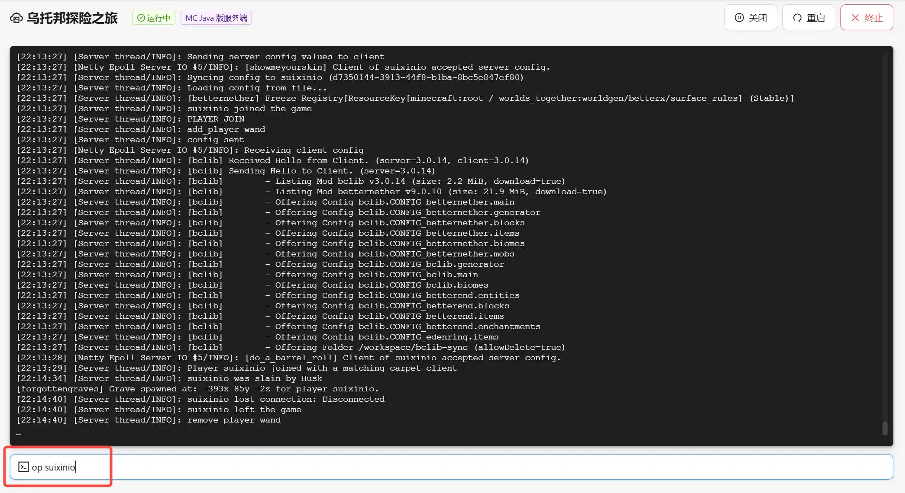Click the 运行中 running status badge
905x493 pixels.
click(154, 18)
